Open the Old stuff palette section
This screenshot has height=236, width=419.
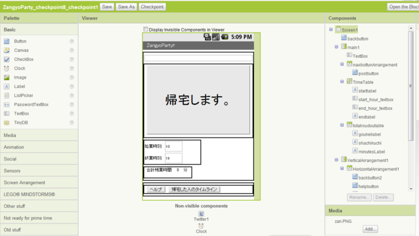pos(39,230)
